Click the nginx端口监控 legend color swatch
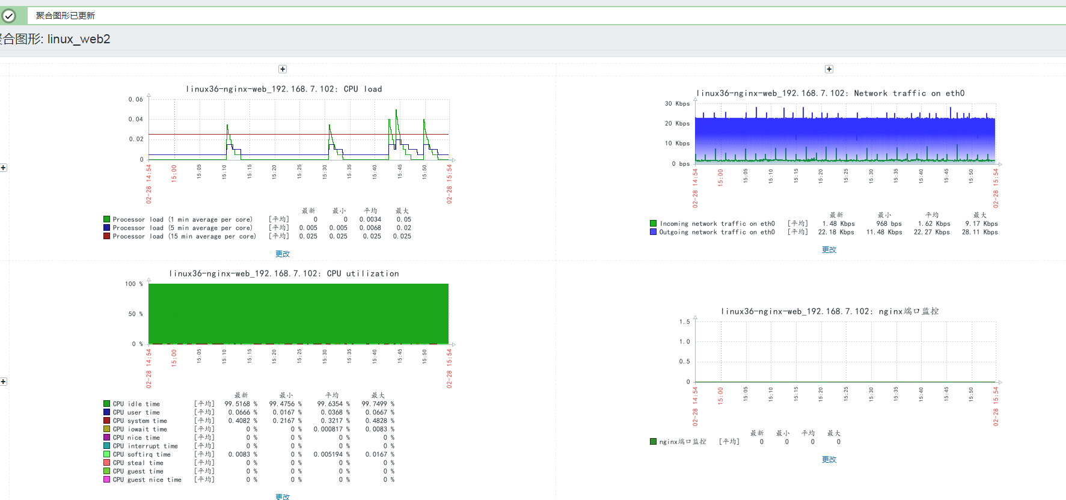The width and height of the screenshot is (1066, 500). click(x=653, y=442)
